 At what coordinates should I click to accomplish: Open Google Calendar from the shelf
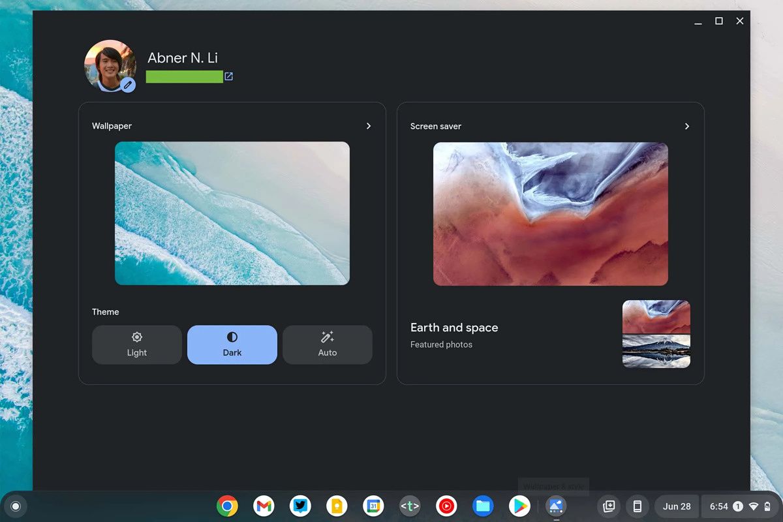pyautogui.click(x=373, y=506)
